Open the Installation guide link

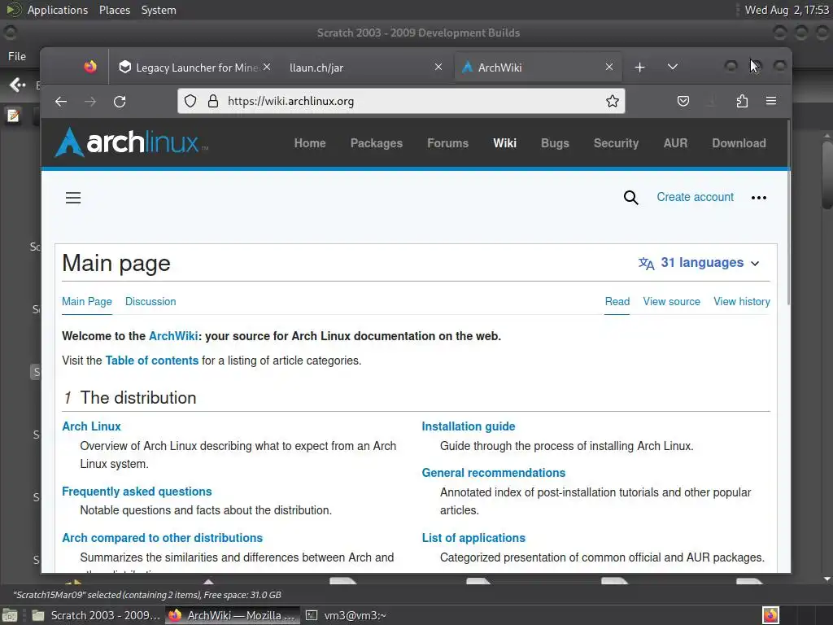tap(468, 426)
